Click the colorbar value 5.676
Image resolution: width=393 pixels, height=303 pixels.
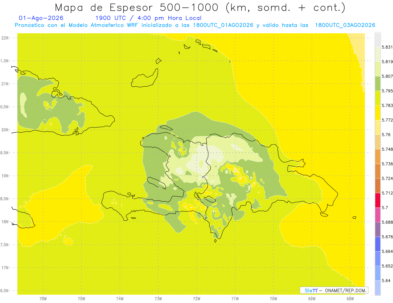pyautogui.click(x=387, y=237)
